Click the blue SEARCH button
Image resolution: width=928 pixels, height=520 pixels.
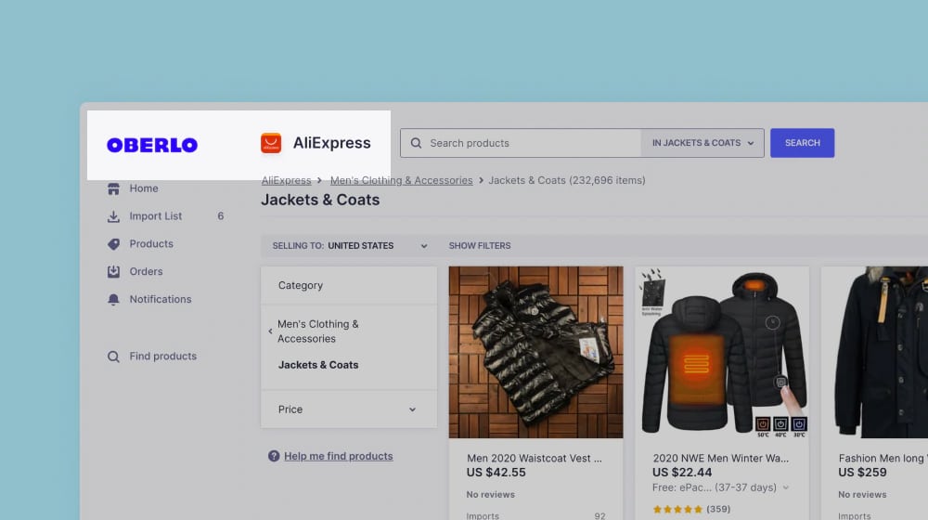tap(802, 143)
